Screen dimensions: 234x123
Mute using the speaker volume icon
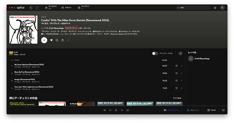[165, 110]
